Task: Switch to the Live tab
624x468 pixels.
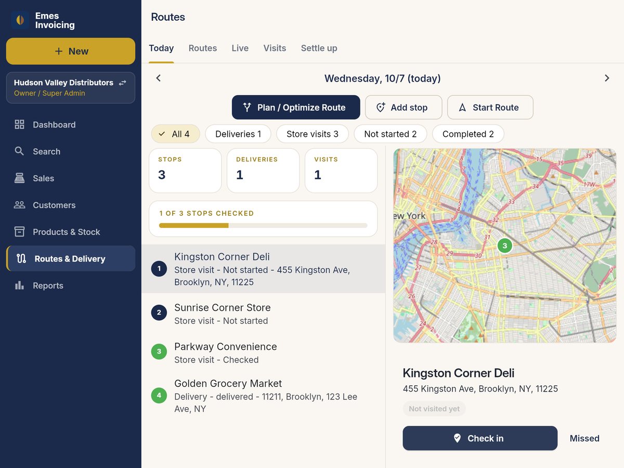Action: [x=240, y=48]
